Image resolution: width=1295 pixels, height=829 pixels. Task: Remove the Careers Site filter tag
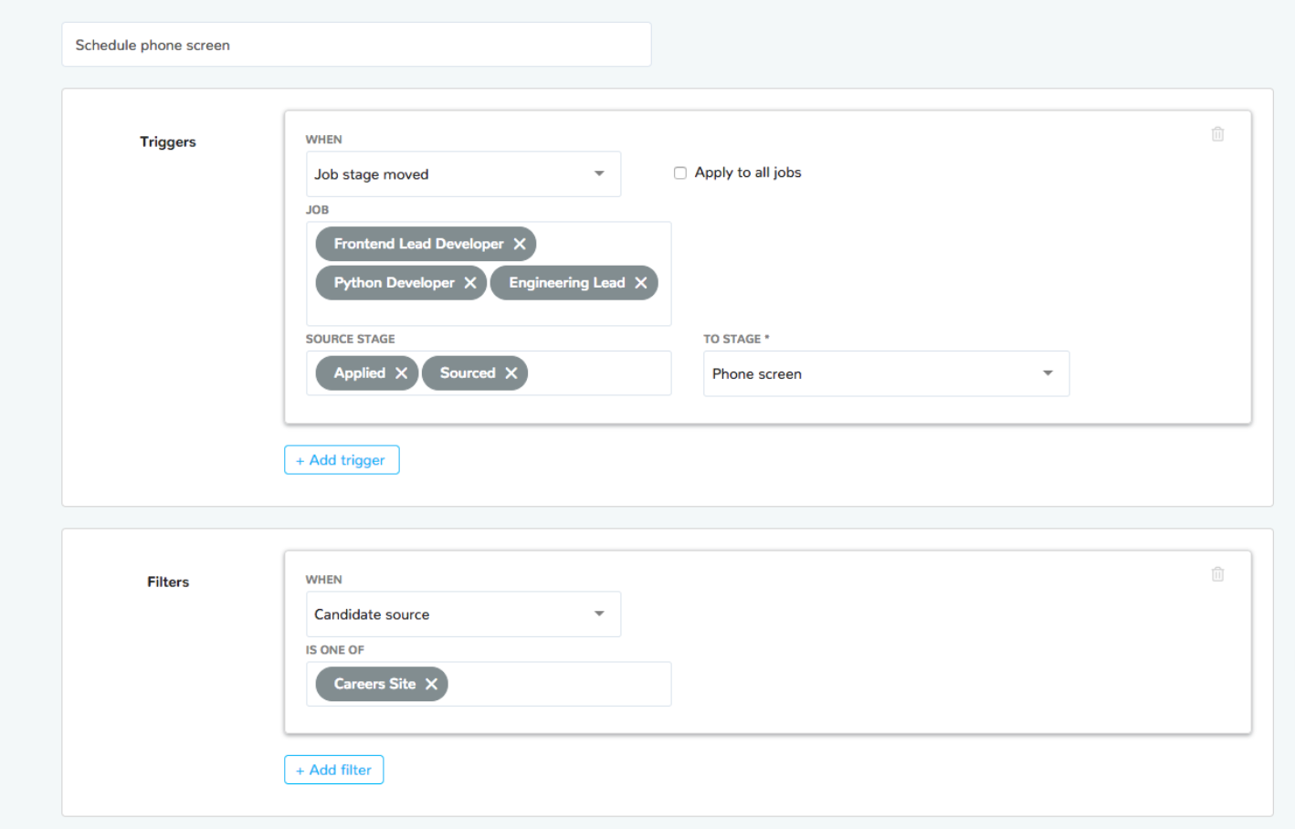pos(431,684)
